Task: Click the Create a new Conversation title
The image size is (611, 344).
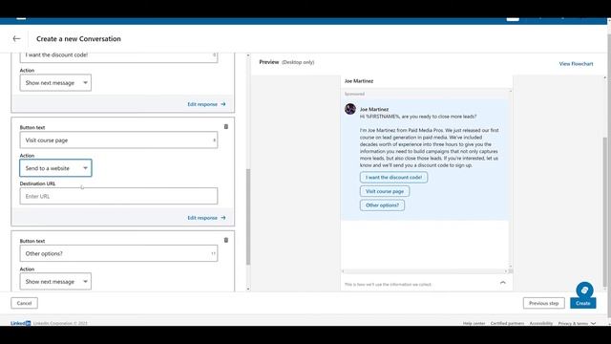Action: 78,38
